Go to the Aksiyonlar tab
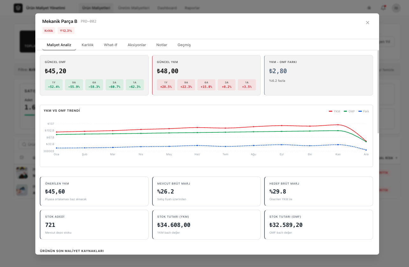The image size is (409, 267). coord(137,45)
